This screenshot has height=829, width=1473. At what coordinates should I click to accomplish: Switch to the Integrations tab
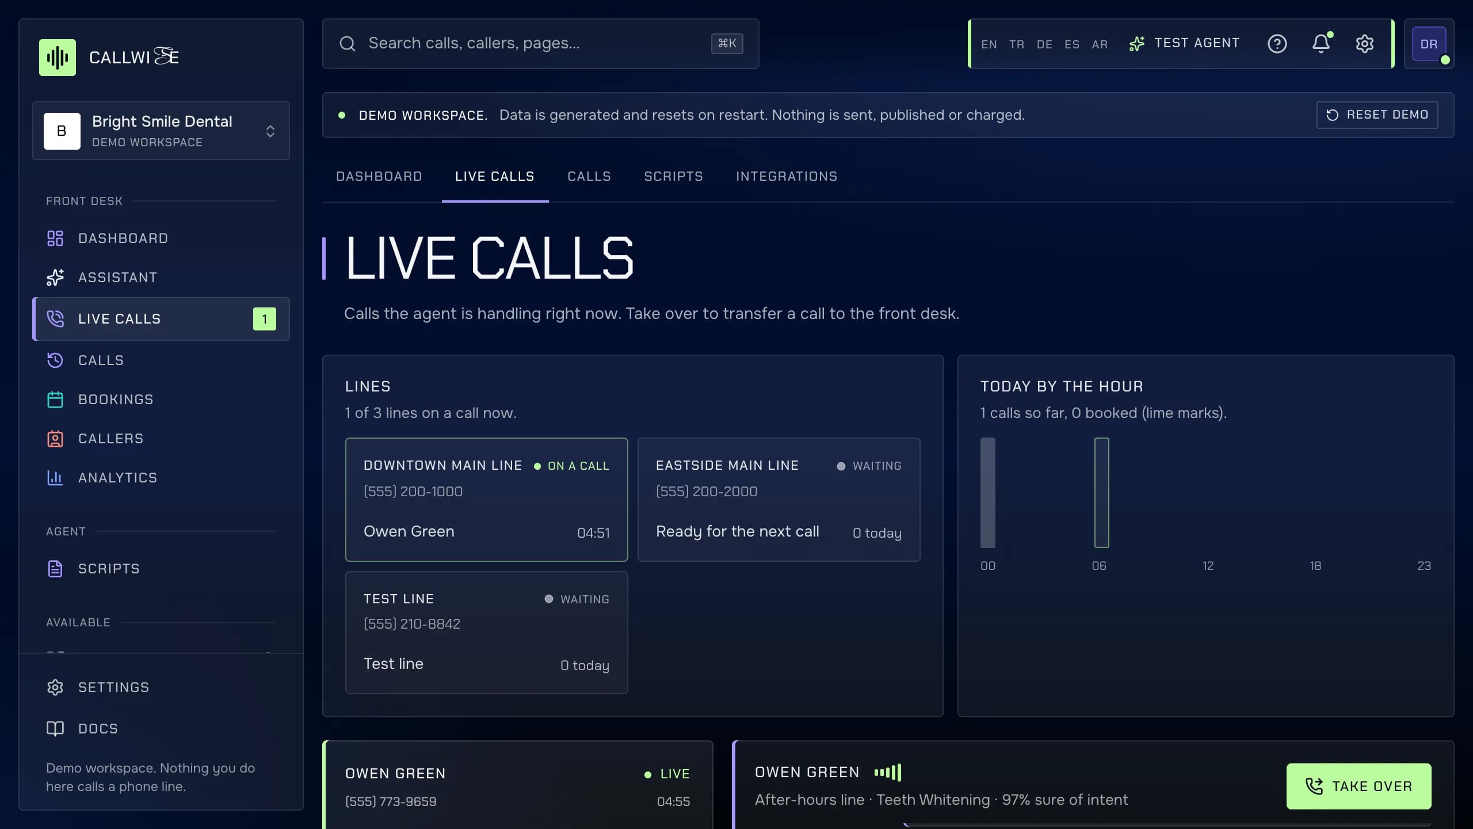(787, 176)
